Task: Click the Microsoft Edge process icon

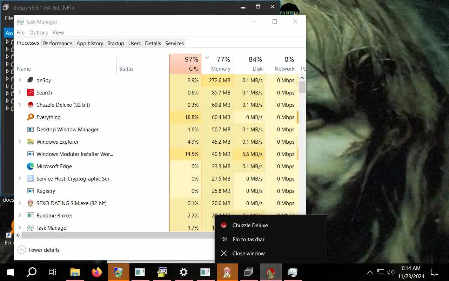Action: point(30,166)
